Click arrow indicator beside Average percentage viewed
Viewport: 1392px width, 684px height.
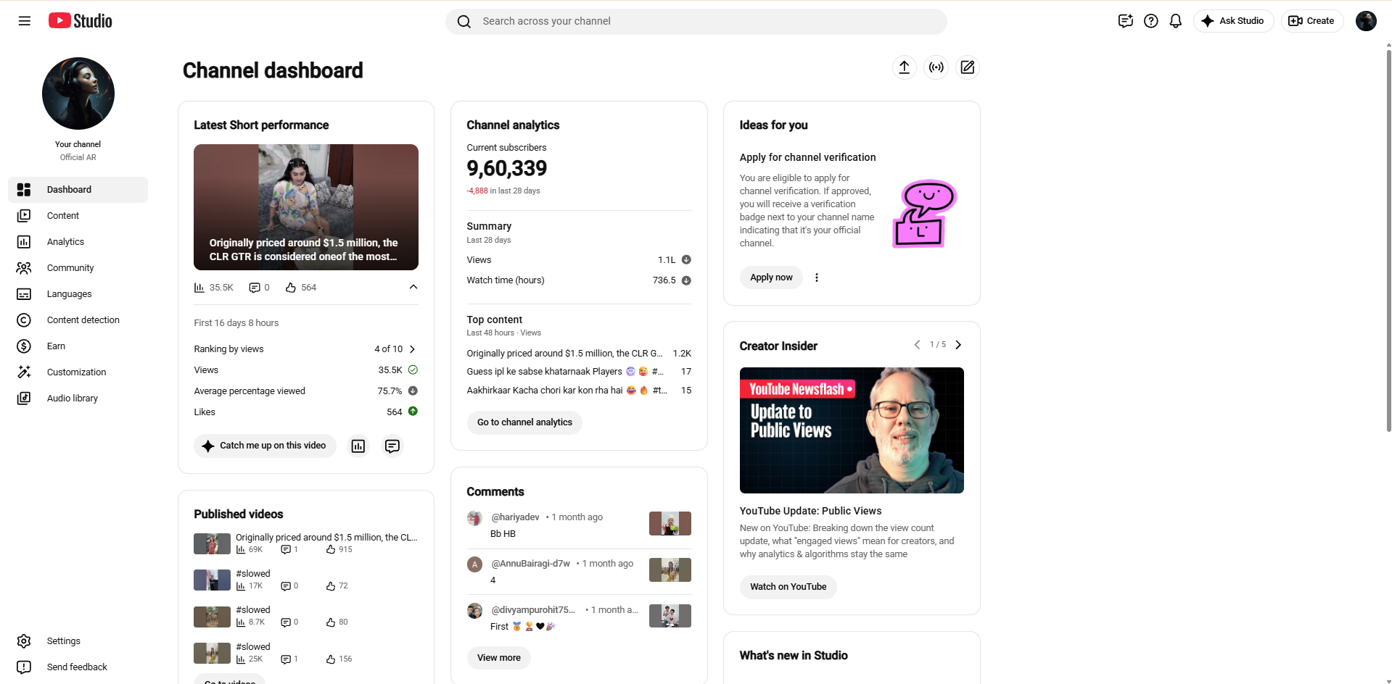(413, 391)
